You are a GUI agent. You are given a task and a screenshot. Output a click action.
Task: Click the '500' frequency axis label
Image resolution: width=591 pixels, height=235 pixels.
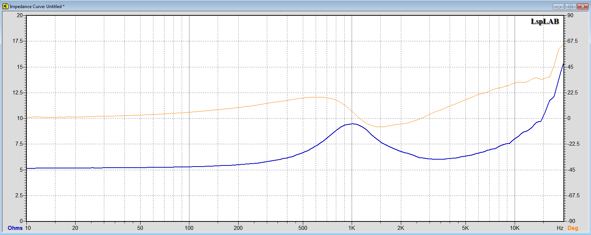pos(303,228)
